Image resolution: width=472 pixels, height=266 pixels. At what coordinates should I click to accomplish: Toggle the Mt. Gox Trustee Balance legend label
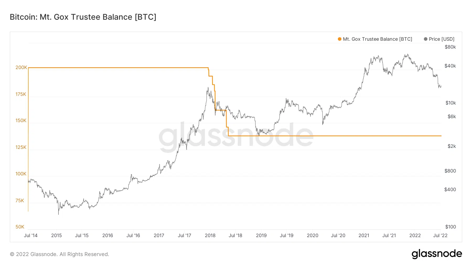click(377, 39)
